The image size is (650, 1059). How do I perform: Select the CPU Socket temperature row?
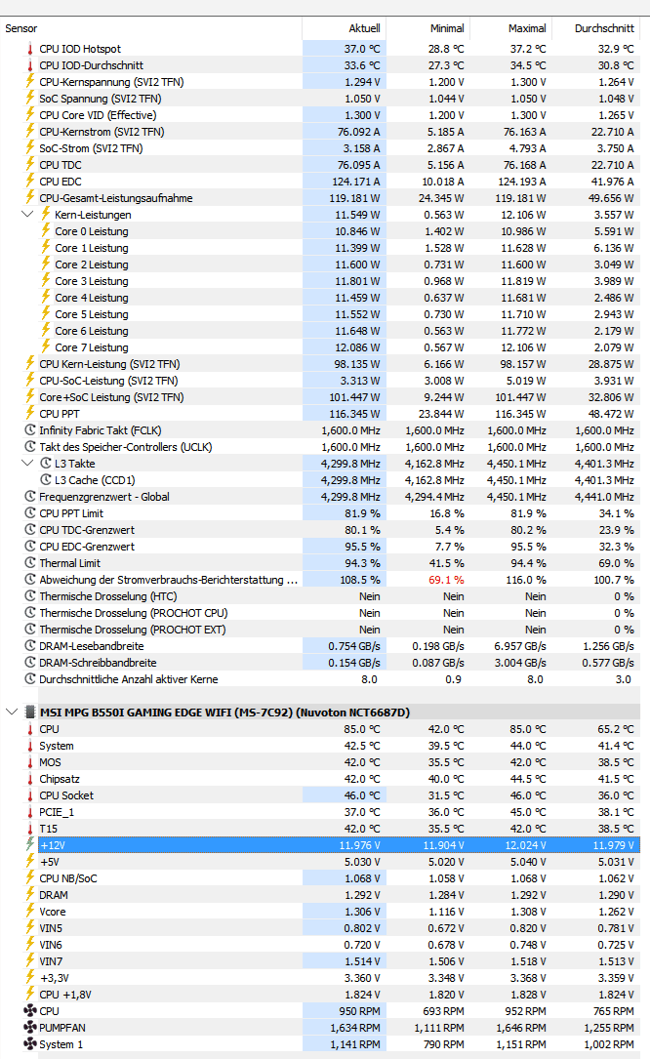tap(320, 795)
